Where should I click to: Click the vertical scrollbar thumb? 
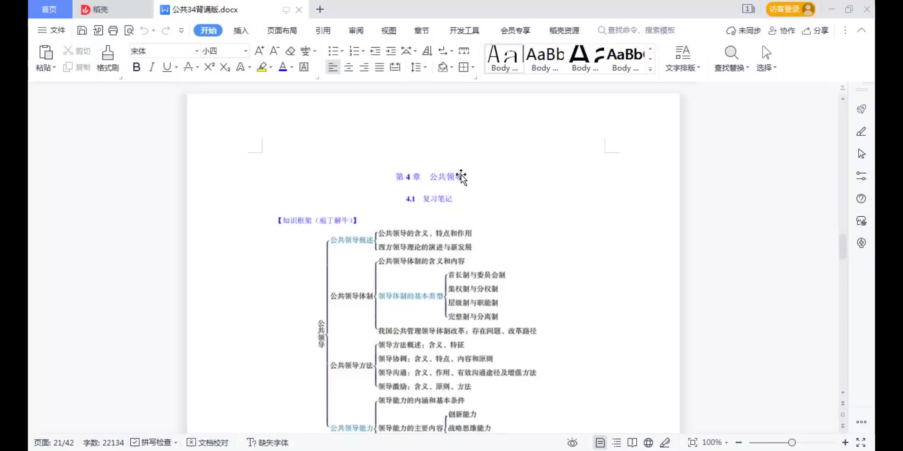843,247
